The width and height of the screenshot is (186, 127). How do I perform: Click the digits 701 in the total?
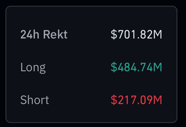pyautogui.click(x=126, y=34)
